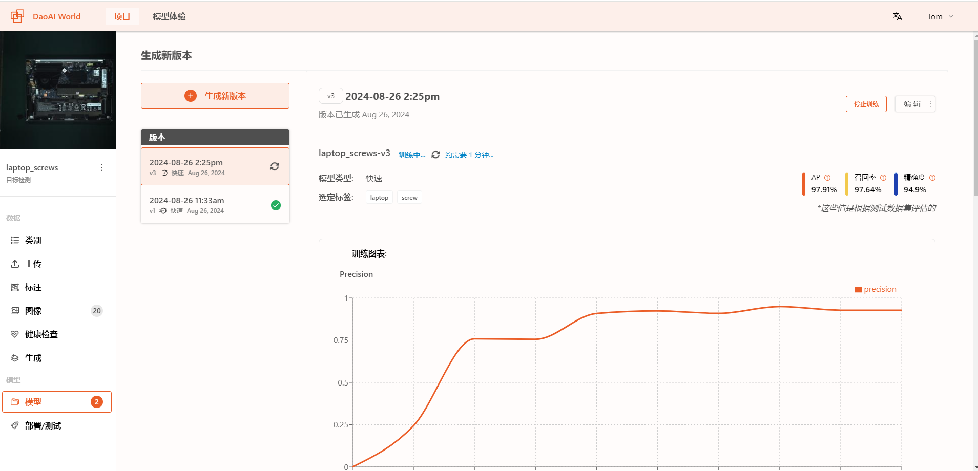
Task: Click the 部署/测试 rocket icon
Action: tap(15, 425)
